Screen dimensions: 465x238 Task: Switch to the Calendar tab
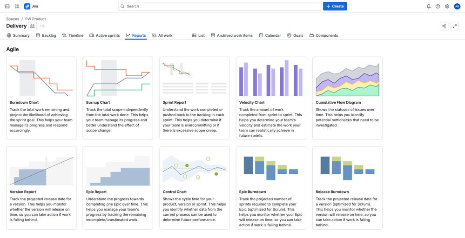tap(270, 35)
